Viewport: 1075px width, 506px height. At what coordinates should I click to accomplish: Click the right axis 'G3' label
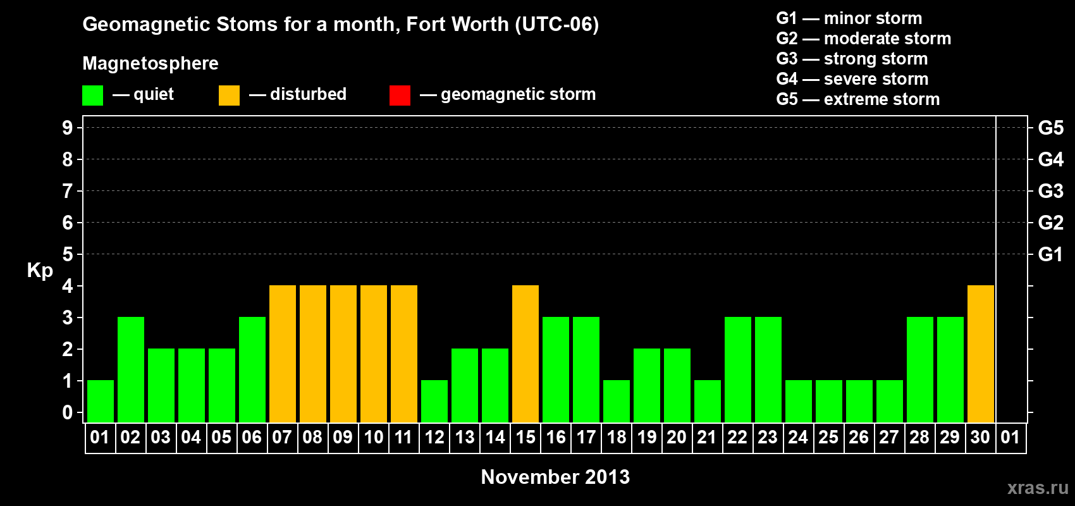[x=1051, y=191]
